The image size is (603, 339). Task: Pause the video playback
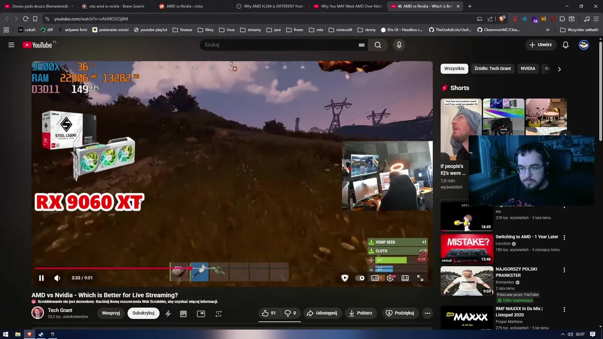41,278
